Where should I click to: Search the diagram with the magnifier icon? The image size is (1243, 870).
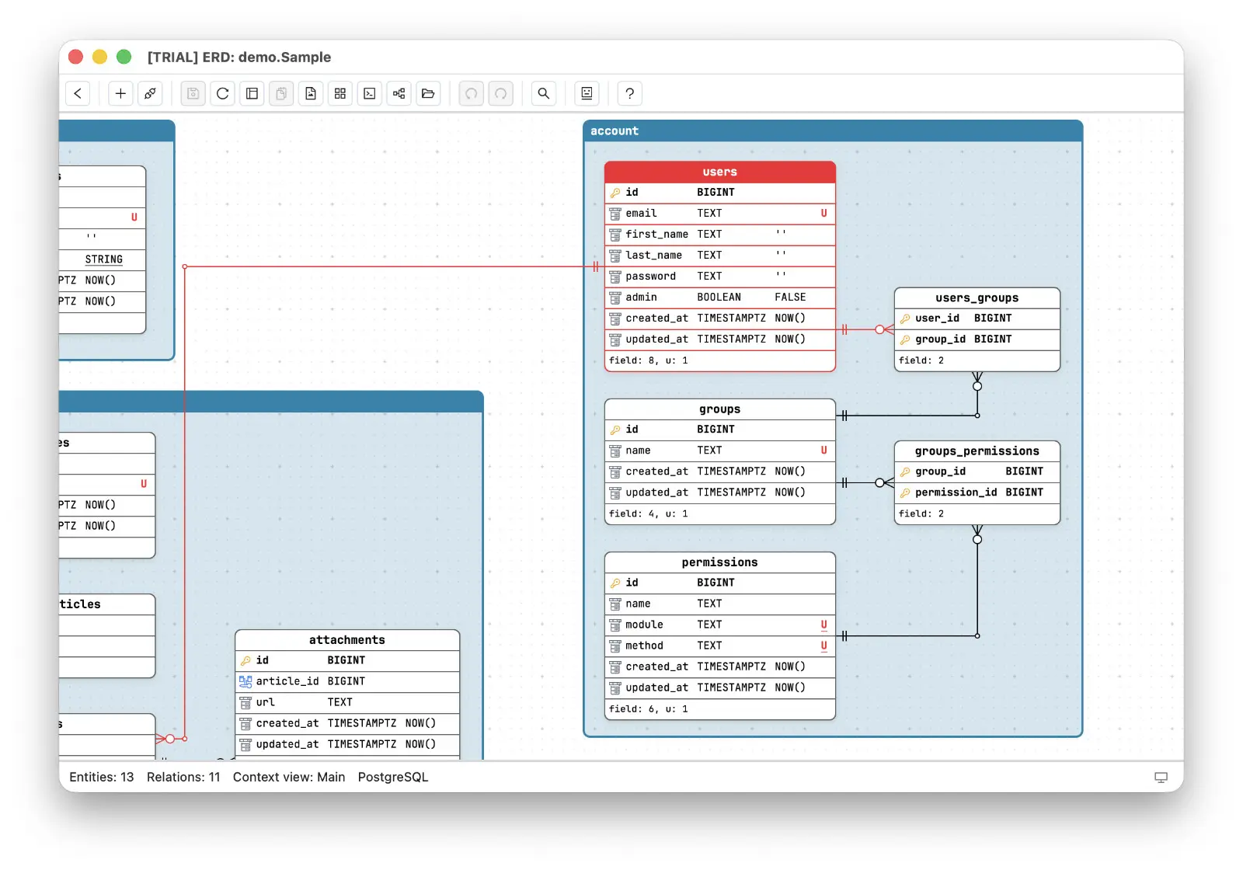(x=544, y=93)
